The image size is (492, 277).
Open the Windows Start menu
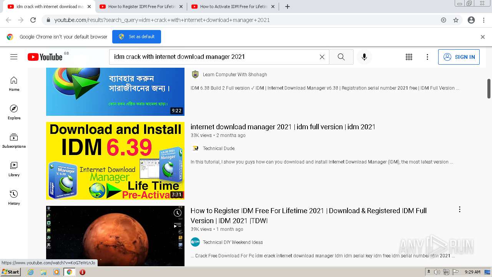click(11, 272)
